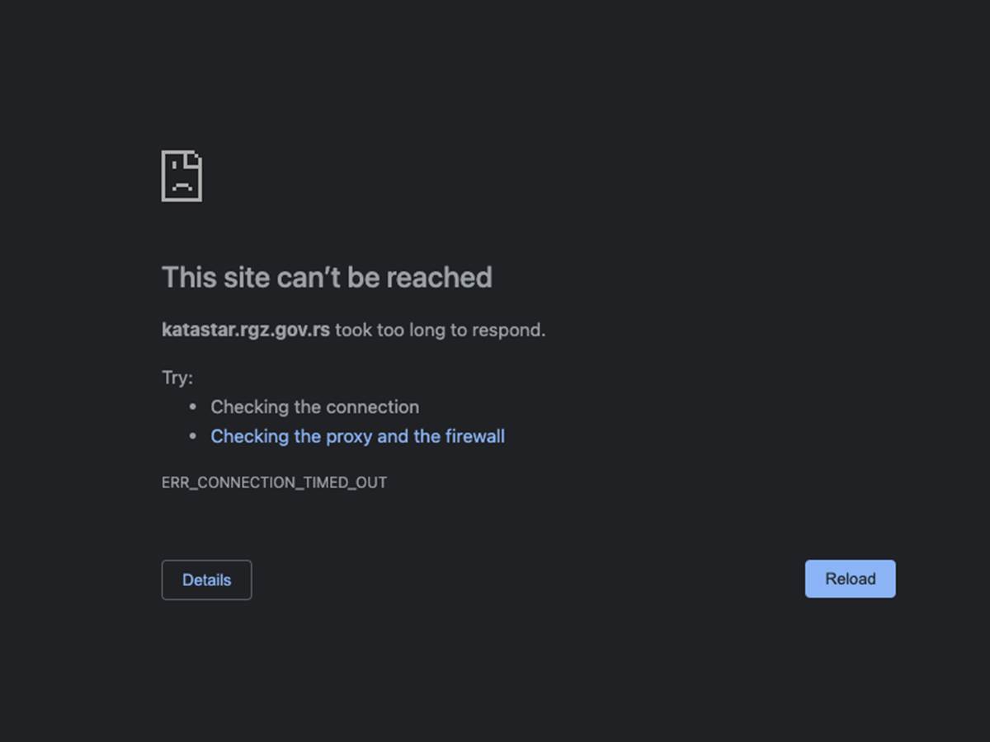
Task: Open the Details button
Action: tap(206, 580)
